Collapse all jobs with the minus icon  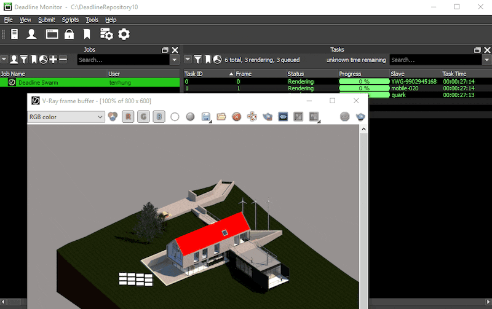(63, 60)
